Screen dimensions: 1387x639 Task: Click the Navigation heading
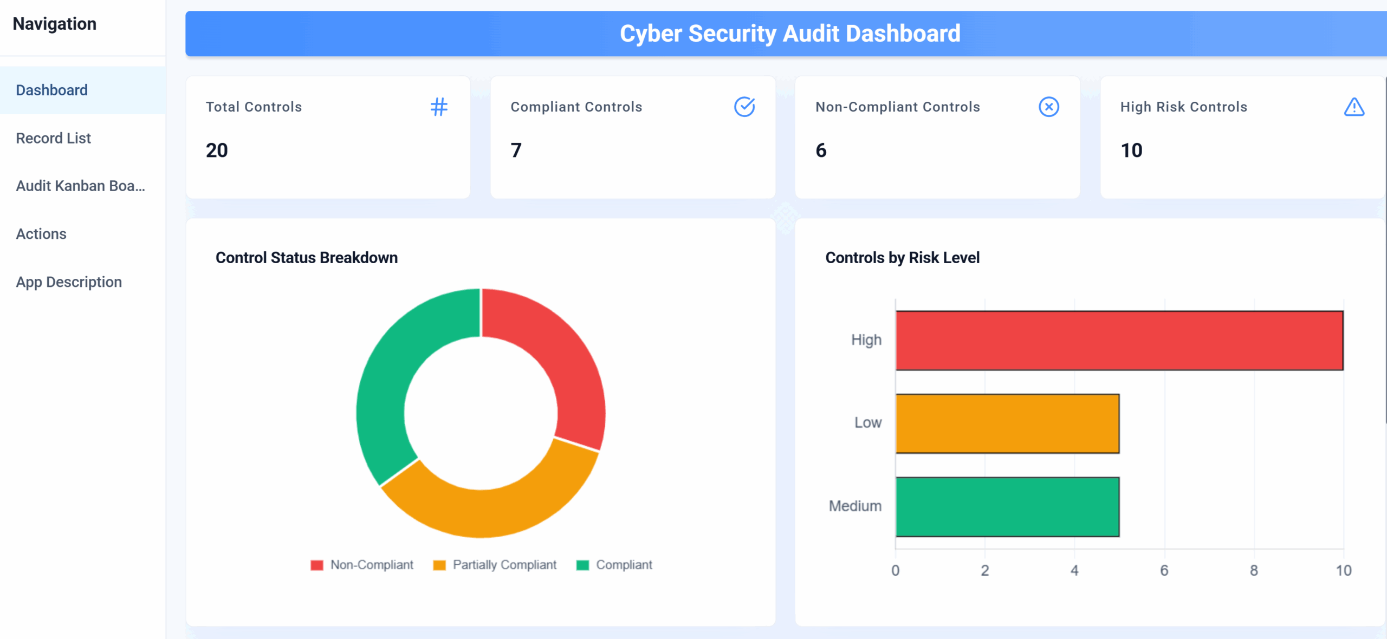(54, 24)
